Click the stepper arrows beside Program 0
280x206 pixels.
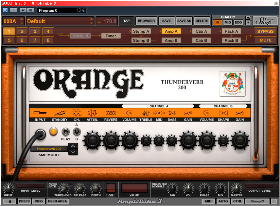(x=79, y=10)
